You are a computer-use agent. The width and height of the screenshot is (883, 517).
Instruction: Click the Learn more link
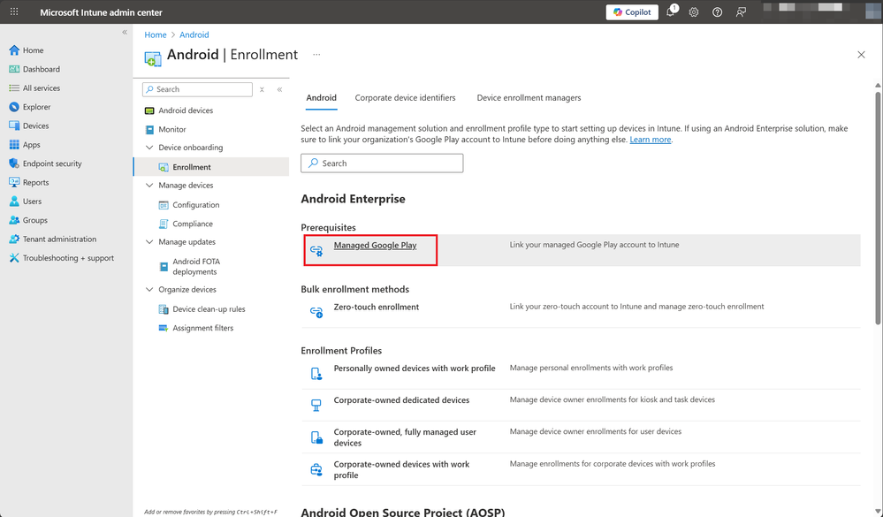pos(650,140)
